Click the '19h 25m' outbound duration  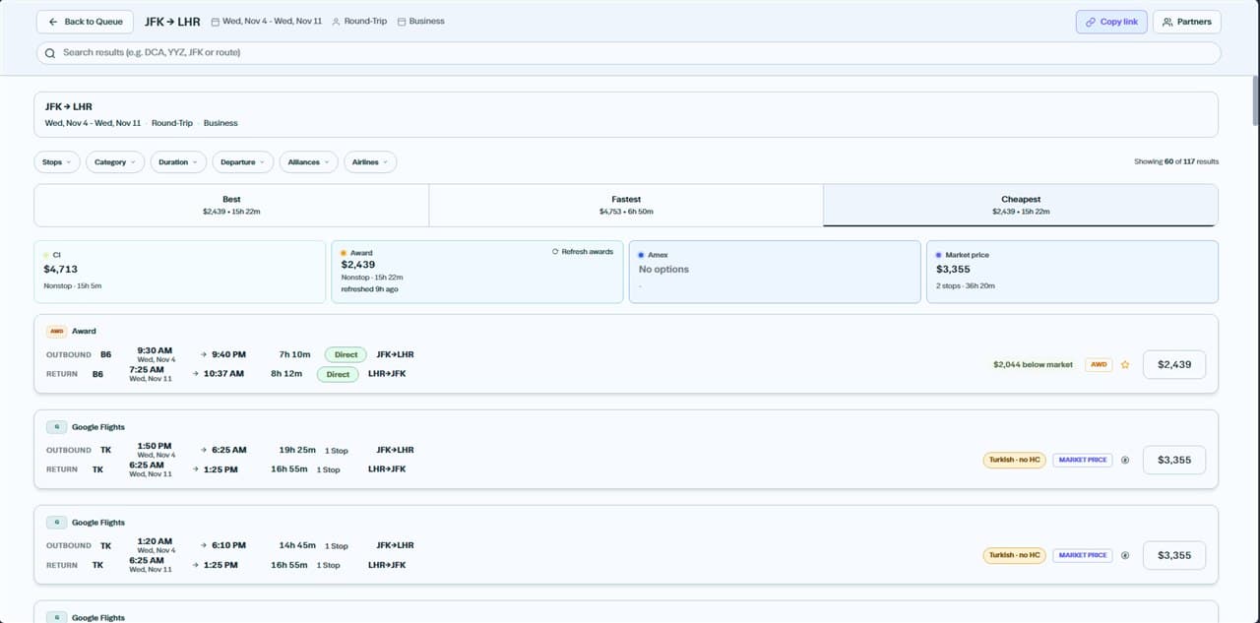click(x=297, y=450)
